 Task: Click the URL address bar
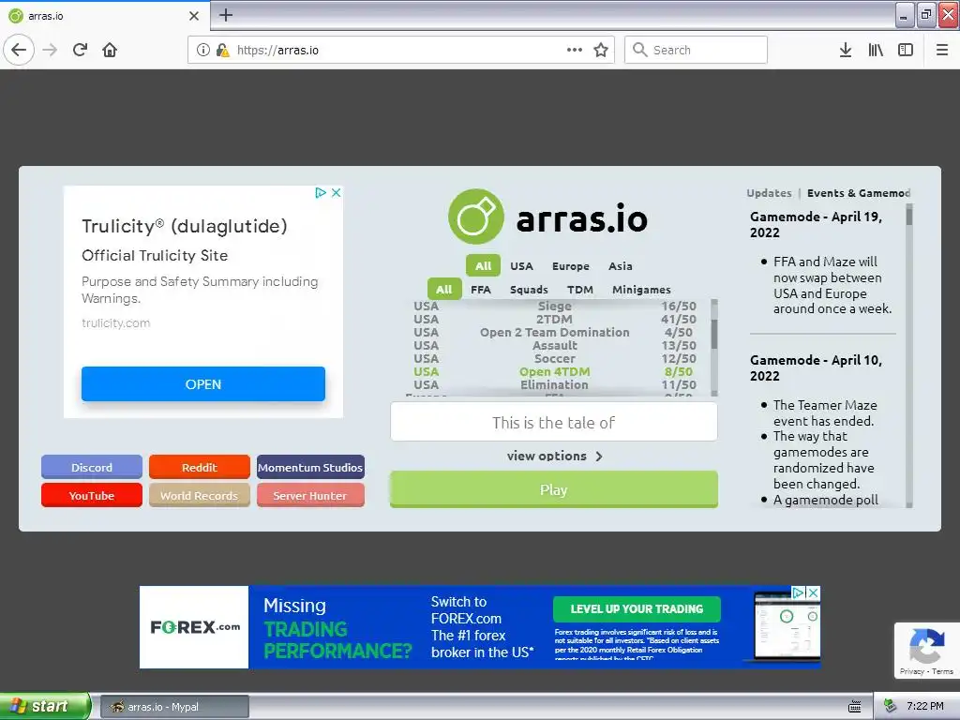[401, 50]
